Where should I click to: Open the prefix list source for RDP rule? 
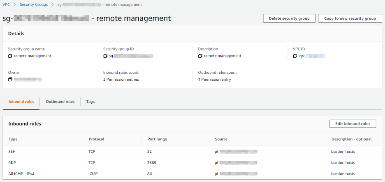236,163
